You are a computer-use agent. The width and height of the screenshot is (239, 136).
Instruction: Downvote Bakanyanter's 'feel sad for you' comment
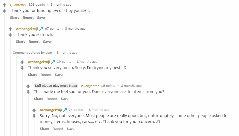tap(28, 92)
